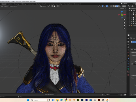136x102 pixels.
Task: Toggle viewport overlays display
Action: (x=107, y=6)
